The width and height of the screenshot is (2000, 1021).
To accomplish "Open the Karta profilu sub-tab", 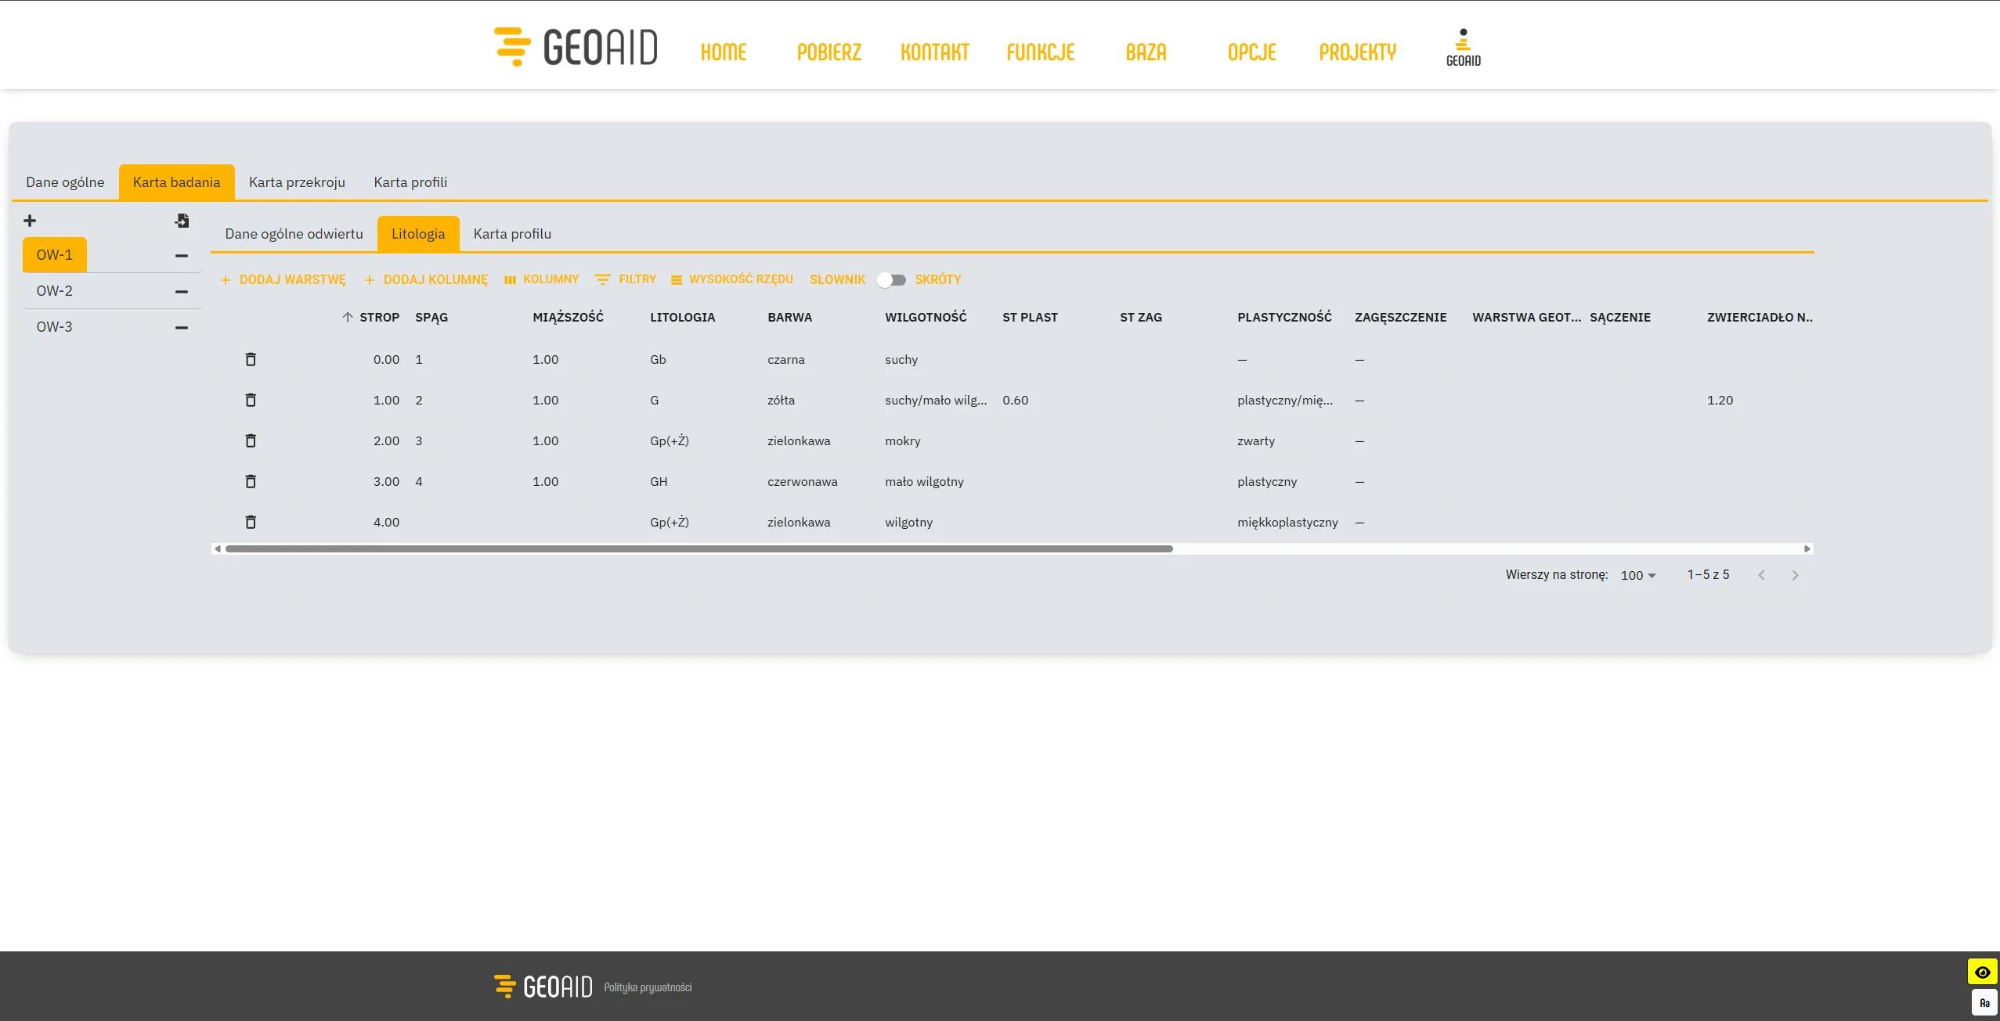I will tap(512, 234).
